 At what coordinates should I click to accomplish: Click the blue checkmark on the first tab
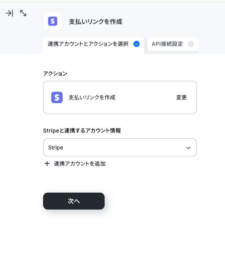click(137, 44)
